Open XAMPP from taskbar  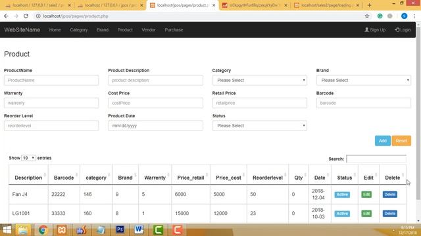tap(62, 230)
